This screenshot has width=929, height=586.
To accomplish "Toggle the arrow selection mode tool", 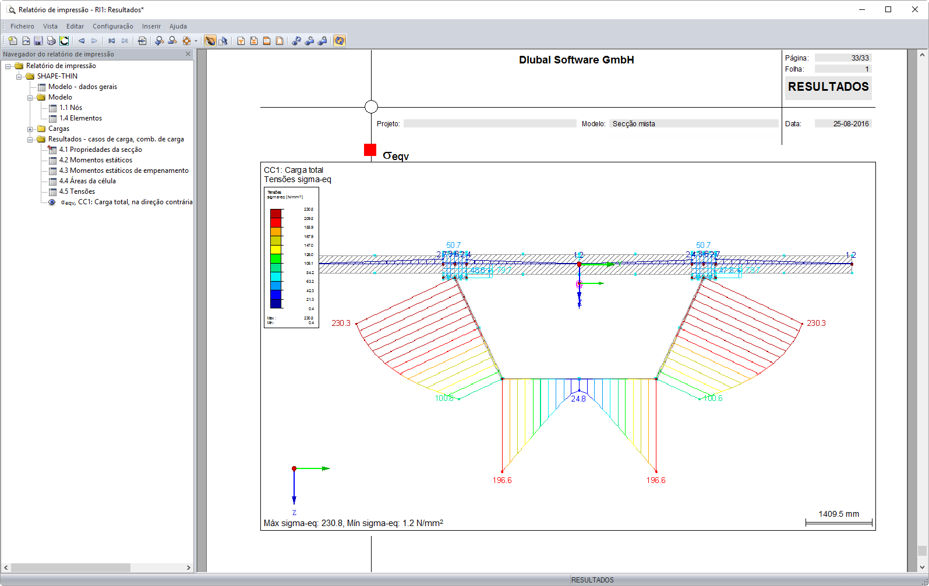I will coord(223,41).
